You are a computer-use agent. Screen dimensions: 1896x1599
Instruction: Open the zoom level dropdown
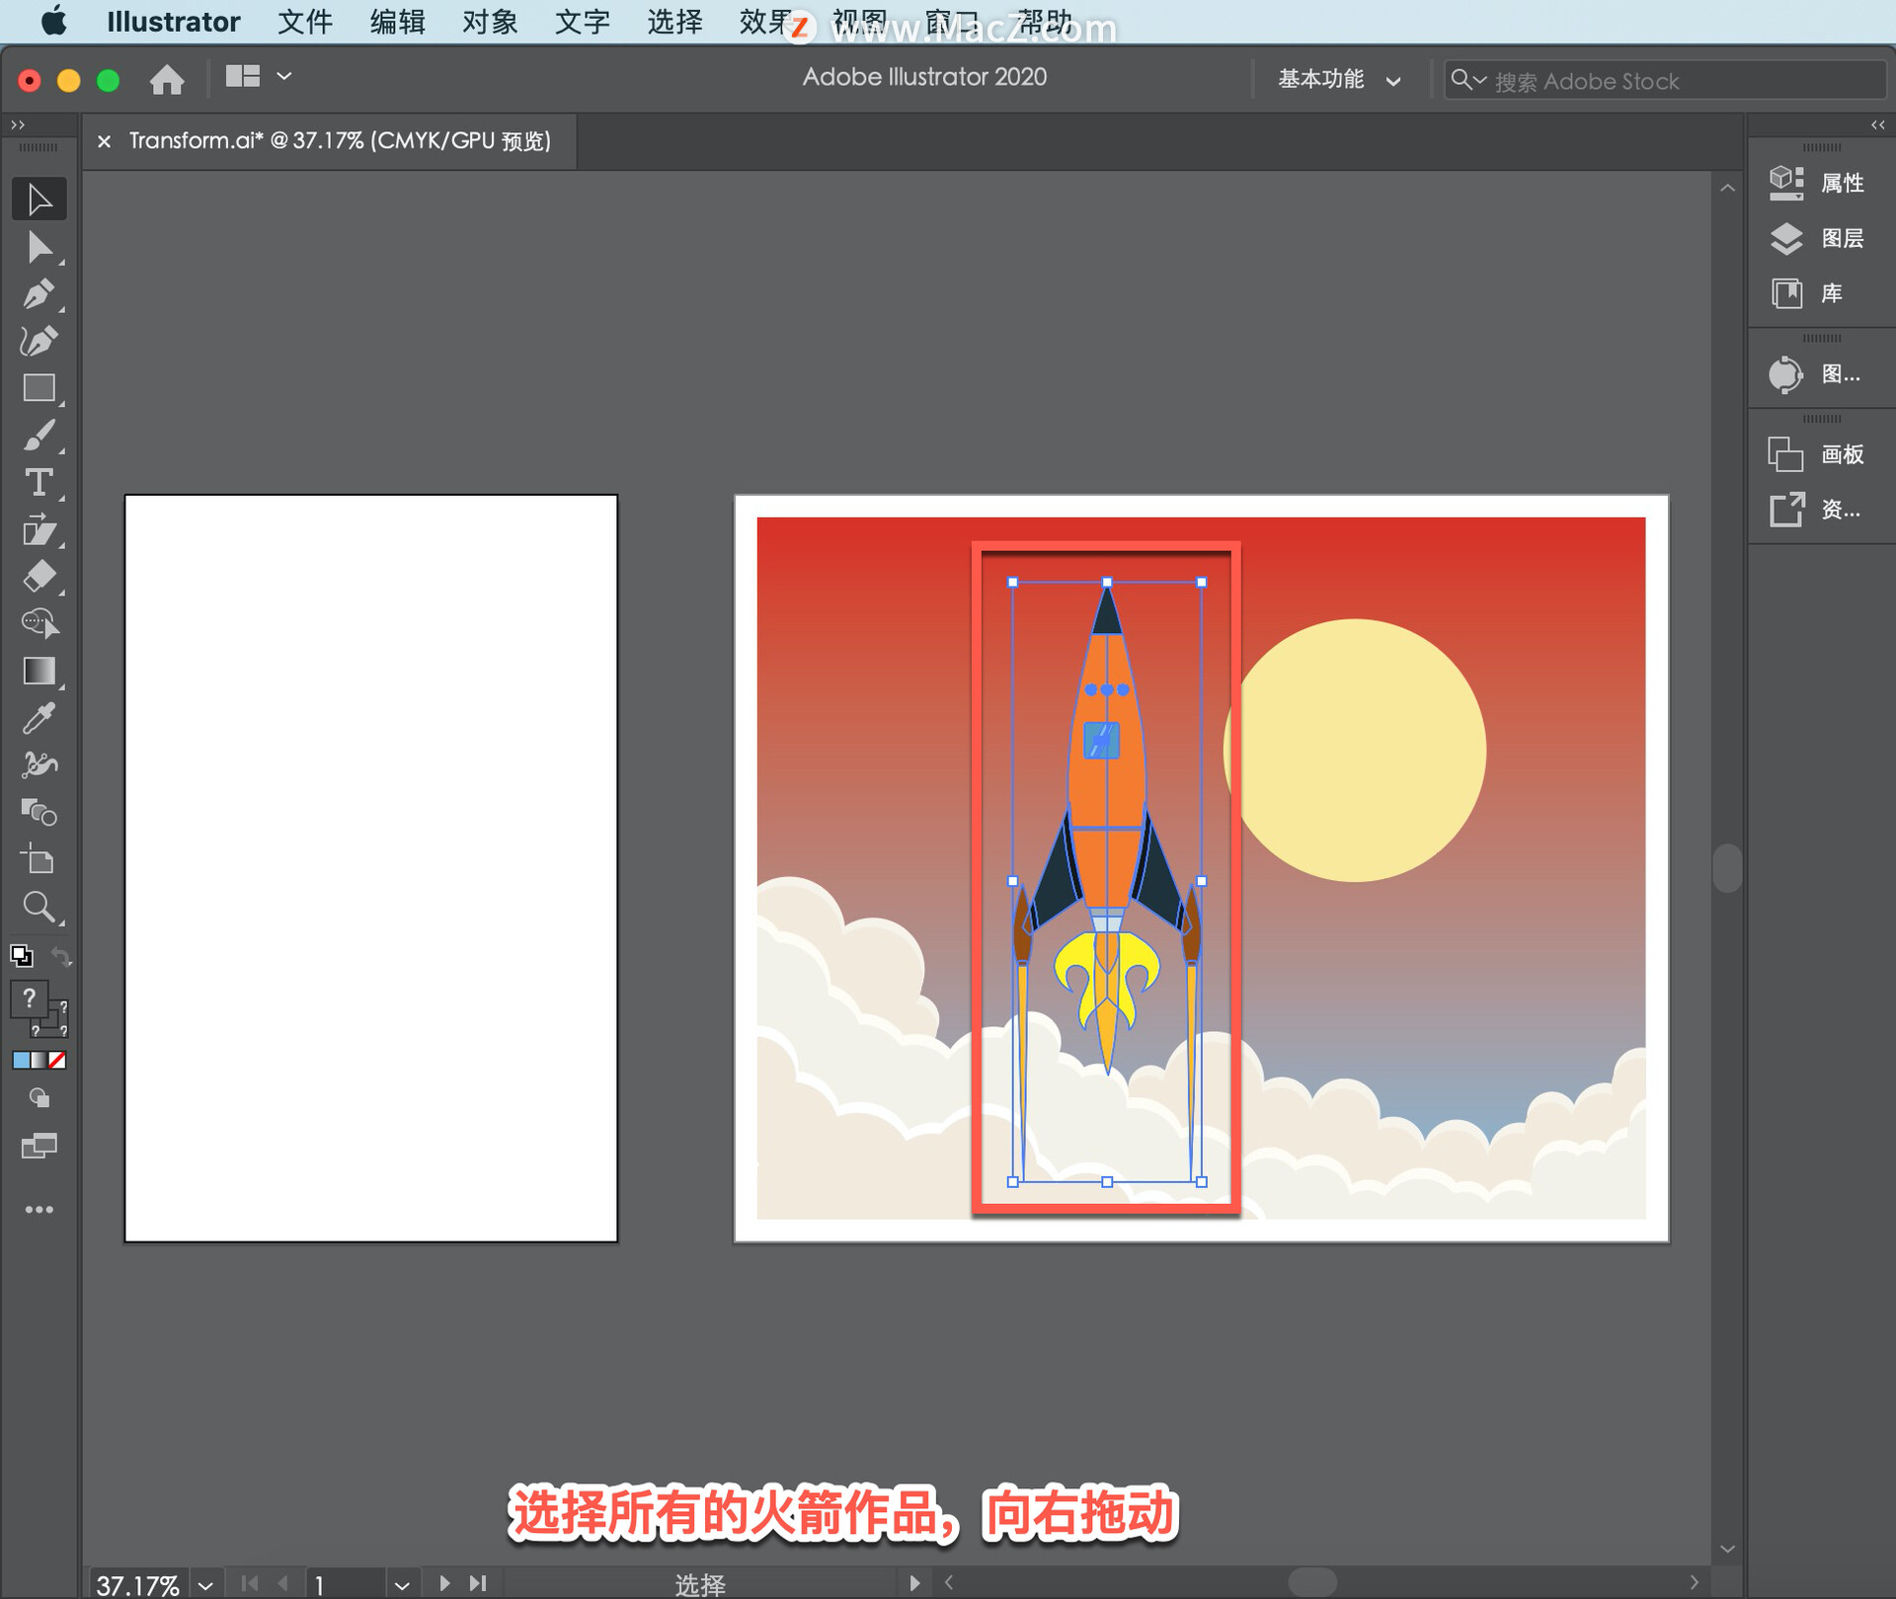pos(205,1585)
